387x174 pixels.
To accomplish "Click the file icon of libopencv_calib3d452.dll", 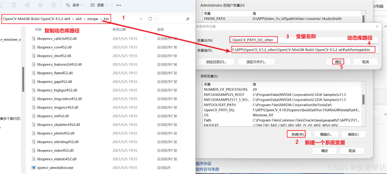I will [x=34, y=39].
